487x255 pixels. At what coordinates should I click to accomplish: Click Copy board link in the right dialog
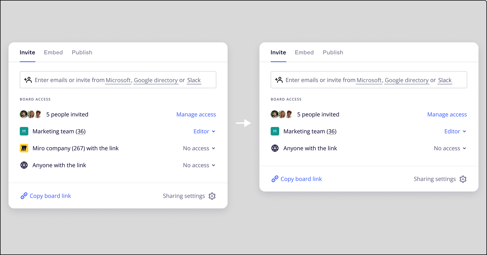(301, 179)
